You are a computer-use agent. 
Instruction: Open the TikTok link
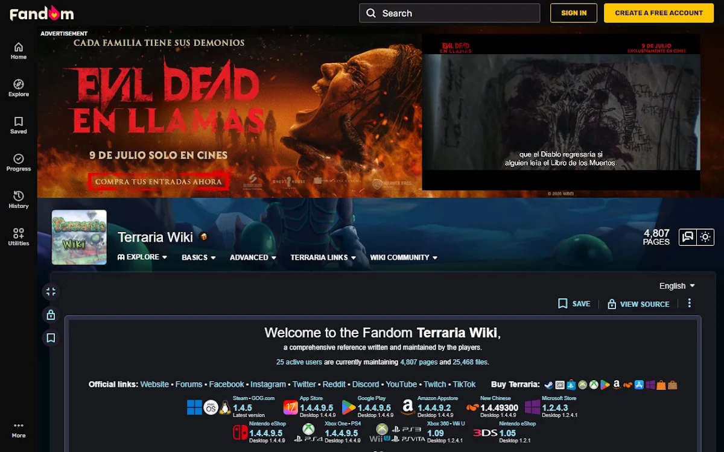(464, 385)
